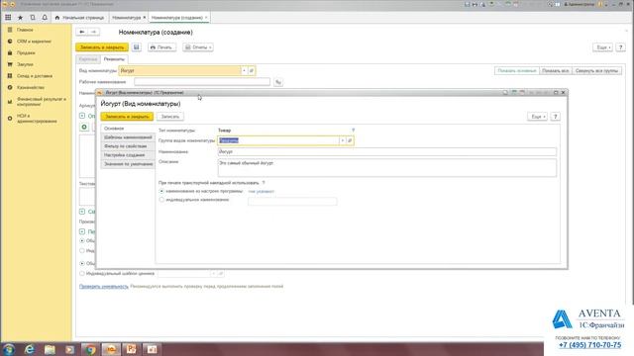Click Проверить уникальность link

pyautogui.click(x=104, y=286)
